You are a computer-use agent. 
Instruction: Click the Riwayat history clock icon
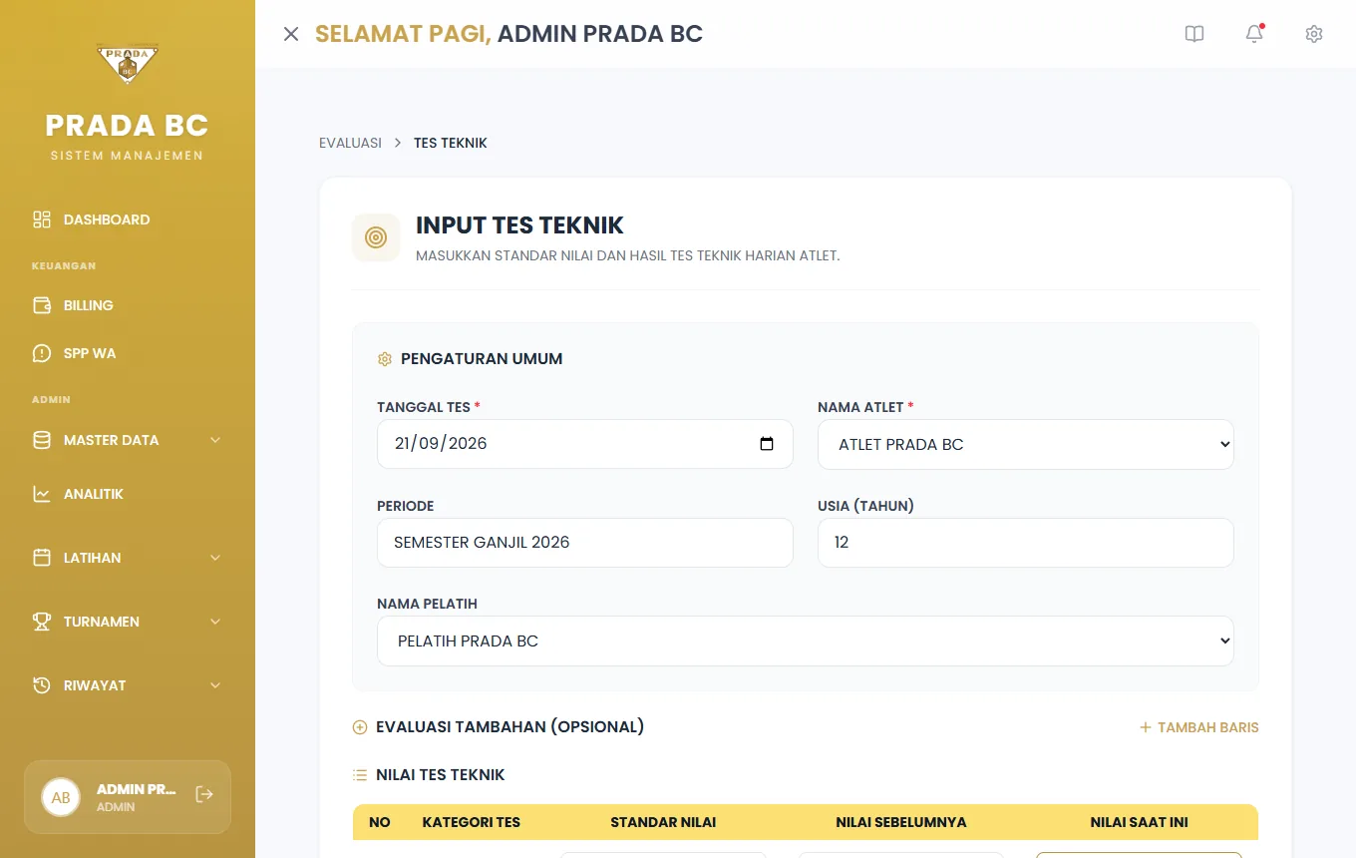coord(42,685)
